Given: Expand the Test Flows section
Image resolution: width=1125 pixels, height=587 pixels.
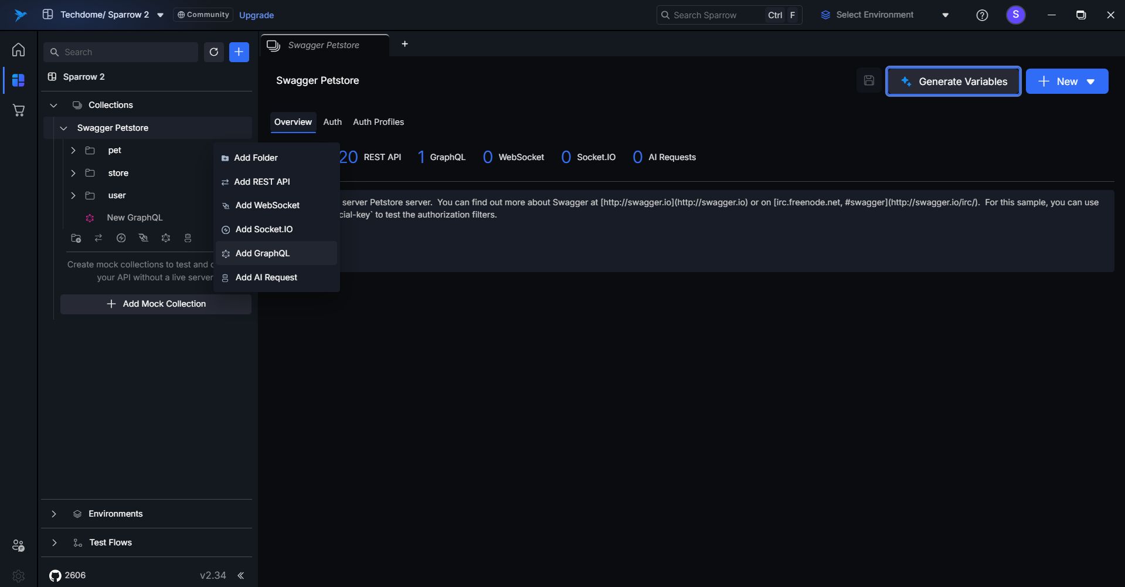Looking at the screenshot, I should click(x=54, y=542).
